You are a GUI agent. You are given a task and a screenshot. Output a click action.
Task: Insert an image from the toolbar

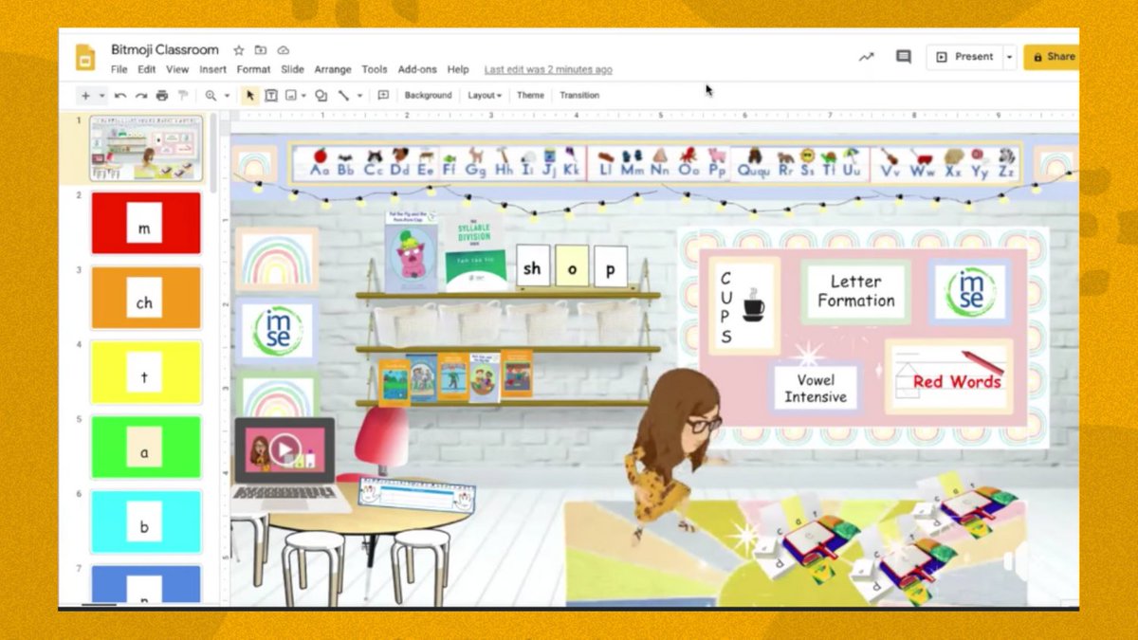click(290, 96)
